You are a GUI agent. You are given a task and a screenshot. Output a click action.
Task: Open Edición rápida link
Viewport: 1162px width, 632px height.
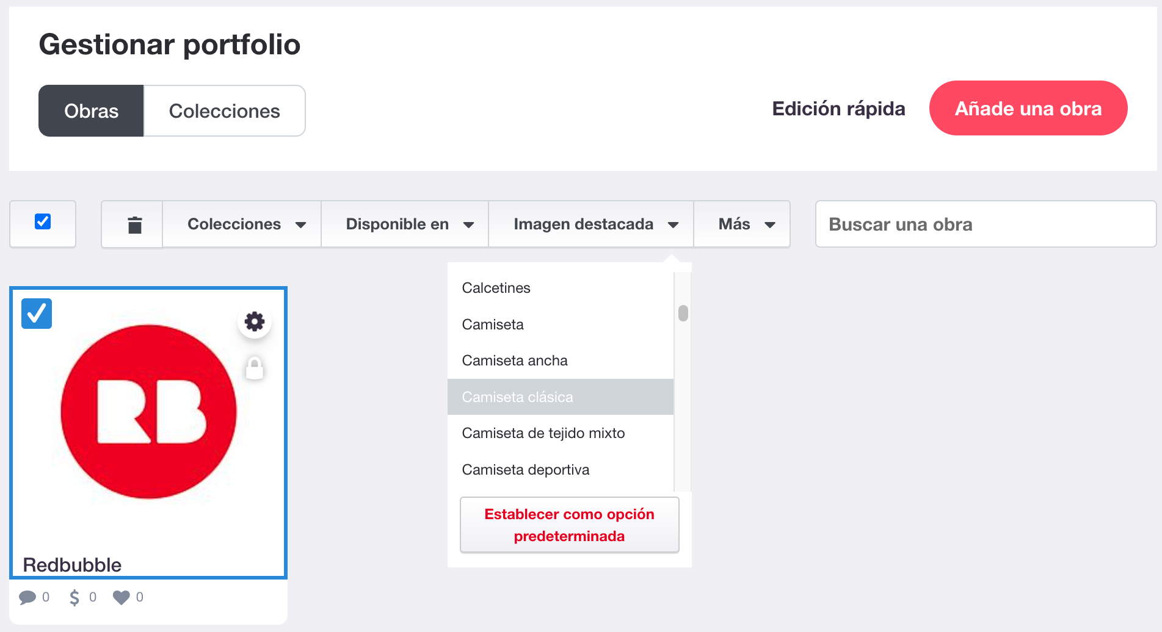coord(838,109)
